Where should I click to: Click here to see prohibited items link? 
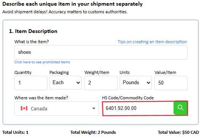[x=42, y=62]
